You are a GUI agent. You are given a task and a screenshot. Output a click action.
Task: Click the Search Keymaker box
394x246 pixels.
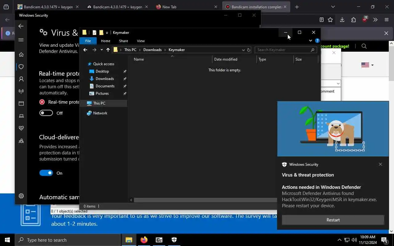pyautogui.click(x=285, y=50)
